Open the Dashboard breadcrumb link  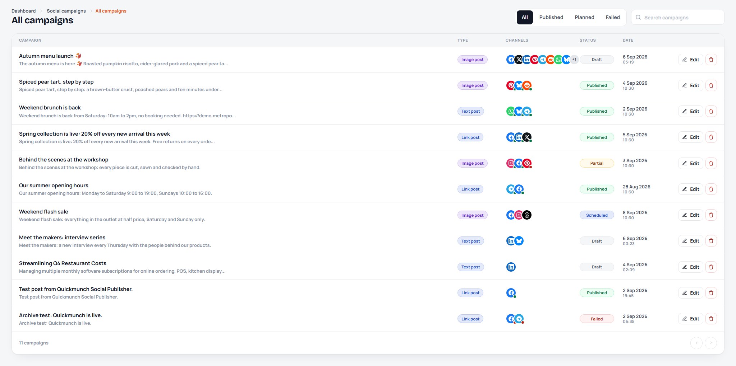pos(24,11)
